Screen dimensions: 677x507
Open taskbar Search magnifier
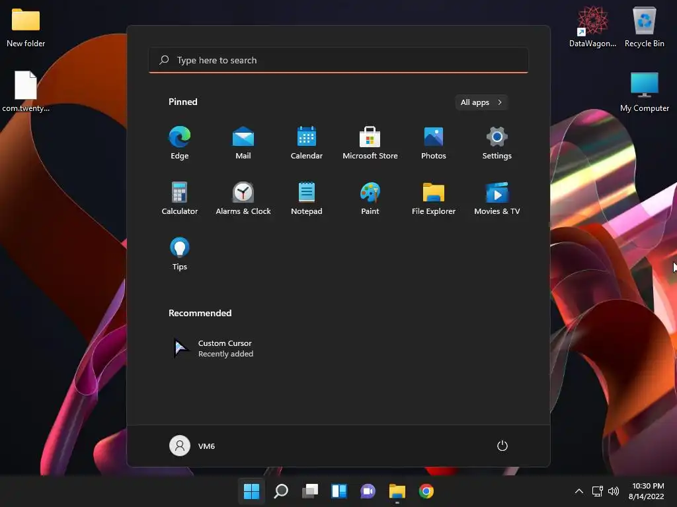tap(280, 491)
